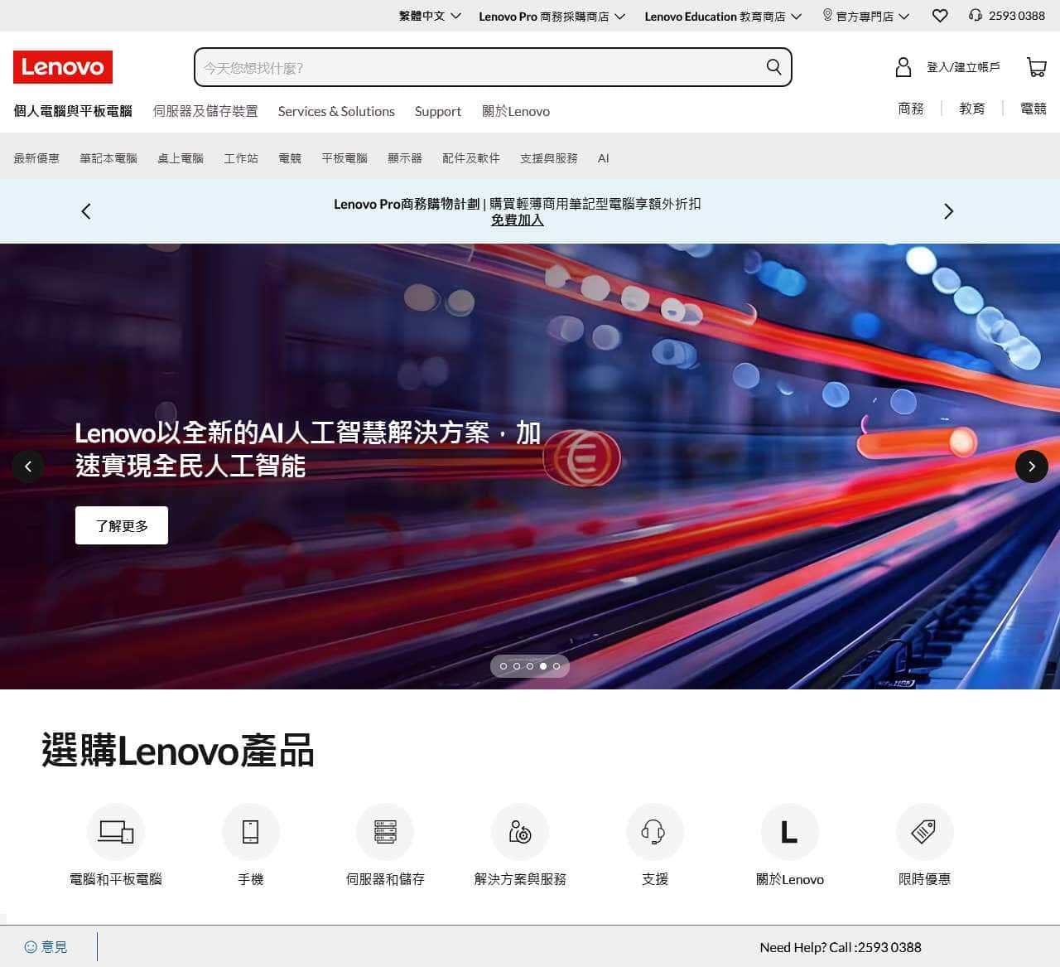Image resolution: width=1060 pixels, height=967 pixels.
Task: Open the 工作站 submenu item
Action: pos(241,158)
